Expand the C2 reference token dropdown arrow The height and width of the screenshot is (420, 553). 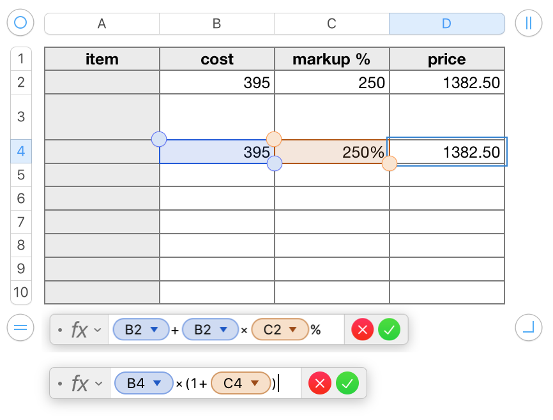[x=293, y=330]
